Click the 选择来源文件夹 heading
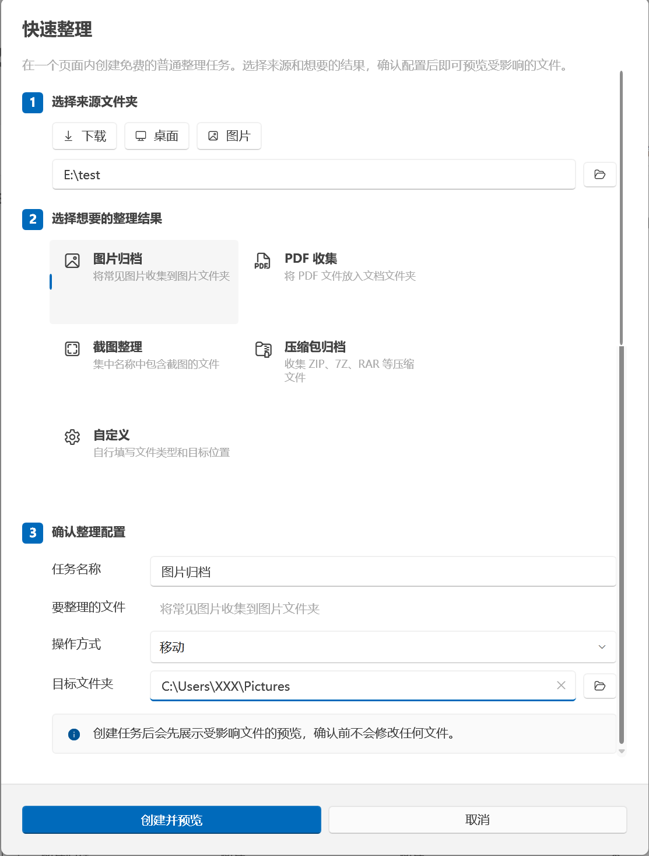Viewport: 649px width, 856px height. pyautogui.click(x=94, y=102)
